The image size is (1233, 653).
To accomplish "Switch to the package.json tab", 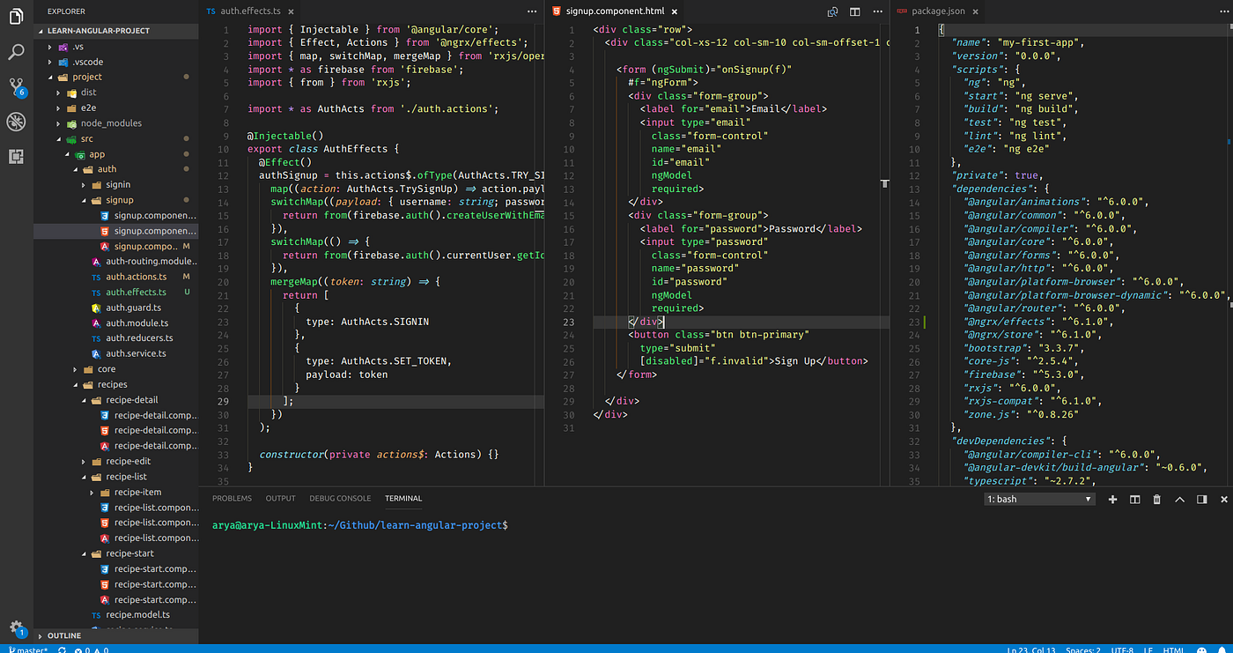I will [937, 11].
